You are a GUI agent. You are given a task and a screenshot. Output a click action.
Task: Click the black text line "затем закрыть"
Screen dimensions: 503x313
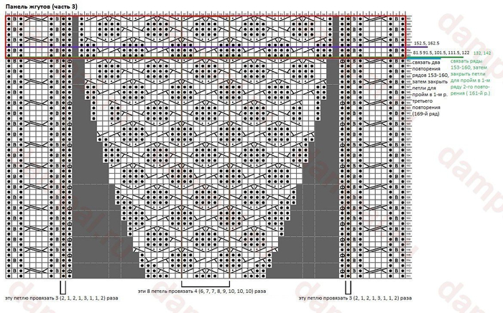click(429, 81)
